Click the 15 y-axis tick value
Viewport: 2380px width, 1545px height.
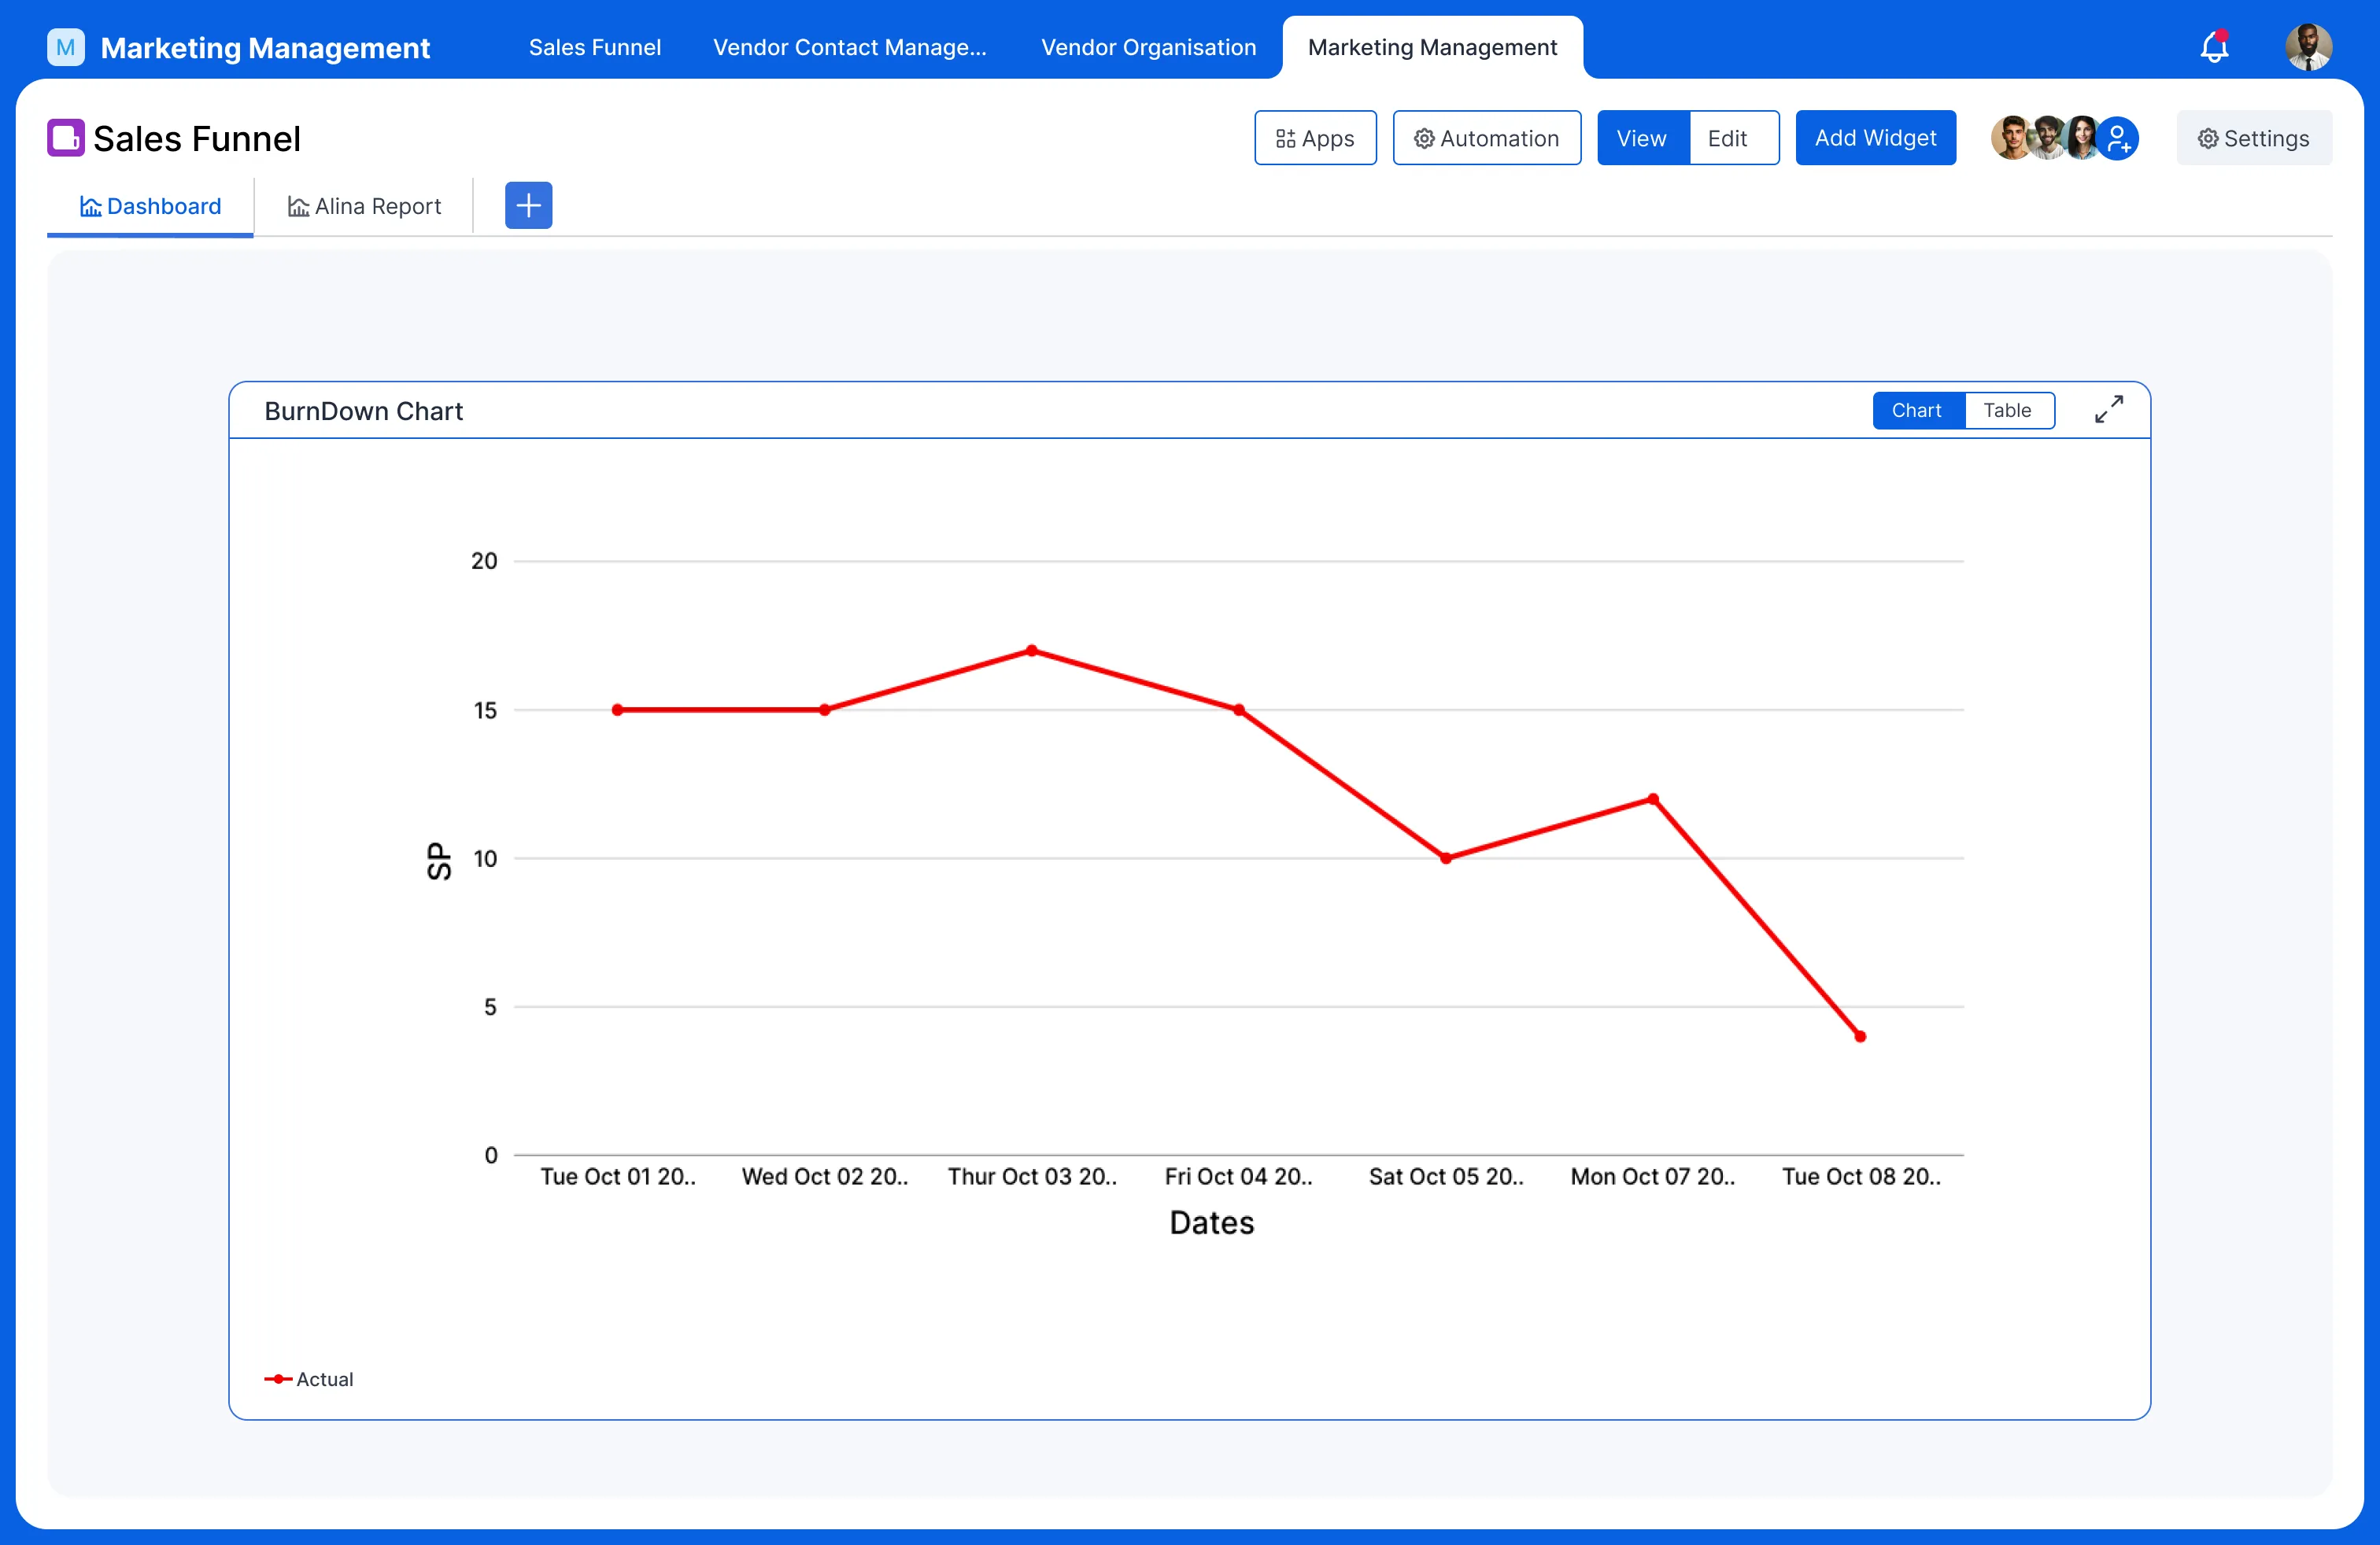click(x=485, y=710)
